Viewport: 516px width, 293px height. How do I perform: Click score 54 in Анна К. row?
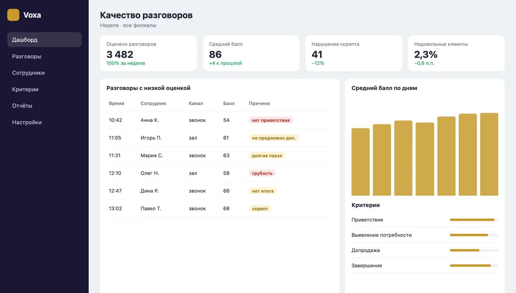point(226,120)
